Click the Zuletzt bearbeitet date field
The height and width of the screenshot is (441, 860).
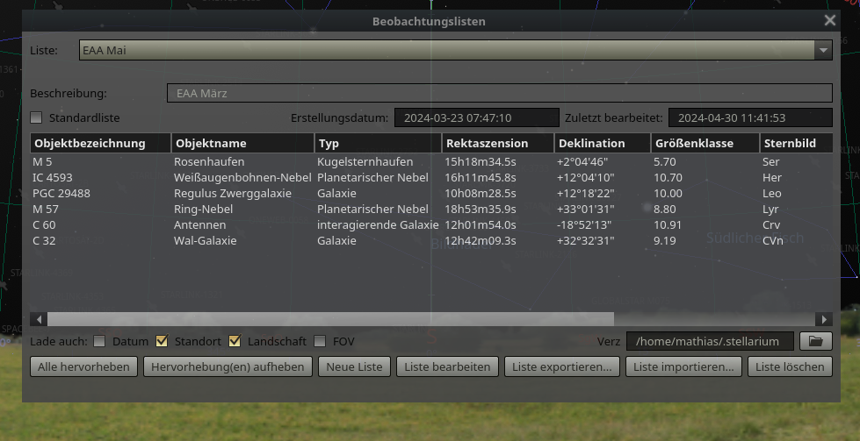[750, 117]
